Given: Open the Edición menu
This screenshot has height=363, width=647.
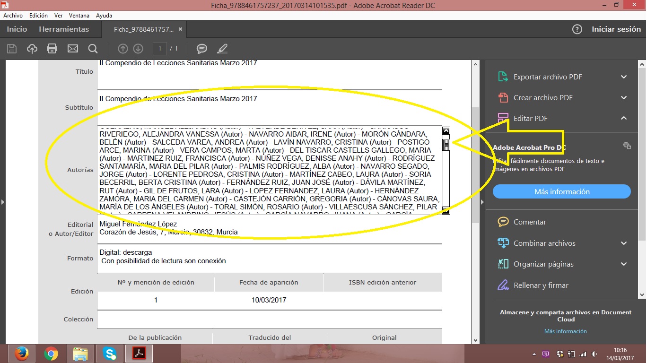Looking at the screenshot, I should [x=38, y=16].
